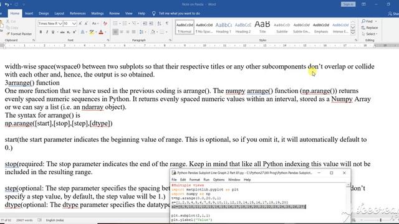Decrease paragraph indent
399x224 pixels.
145,24
